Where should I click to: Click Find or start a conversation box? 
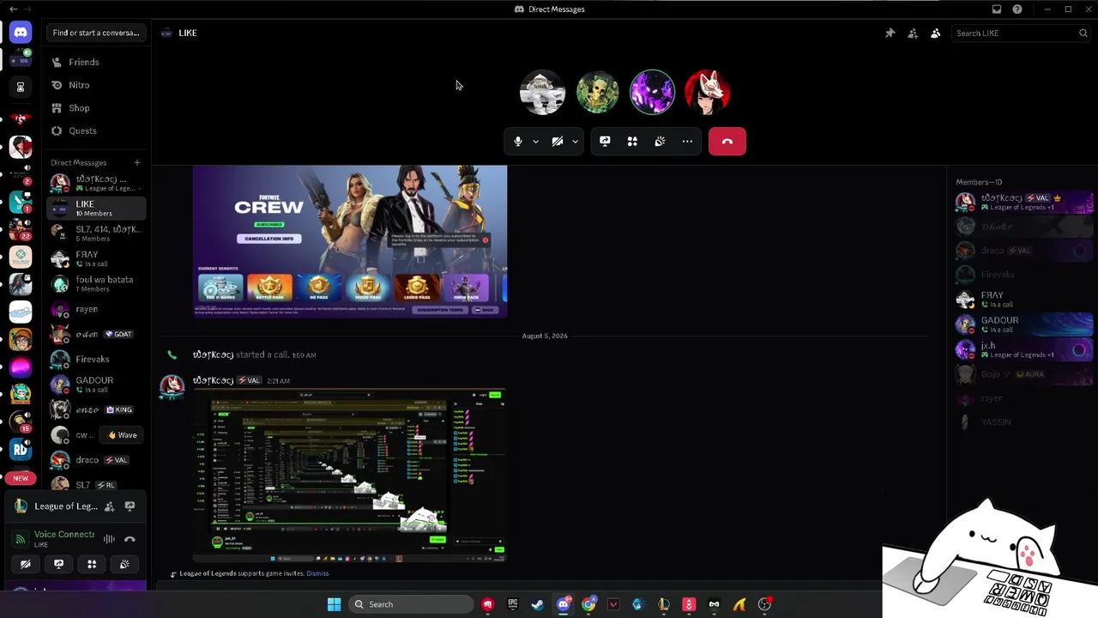96,33
